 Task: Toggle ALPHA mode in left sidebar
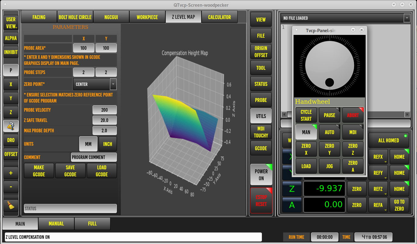(x=11, y=38)
